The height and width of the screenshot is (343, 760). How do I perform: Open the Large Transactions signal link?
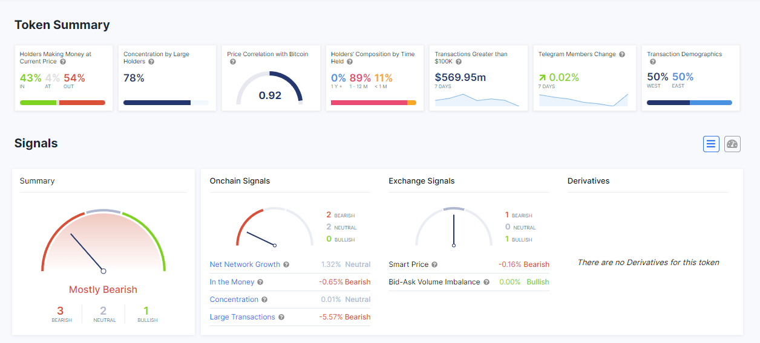(x=243, y=317)
